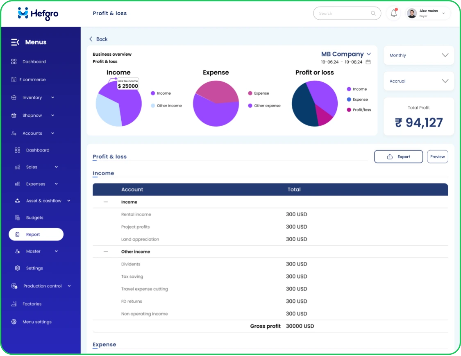Click the Budgets icon in sidebar
Viewport: 461px width, 356px height.
(x=17, y=218)
